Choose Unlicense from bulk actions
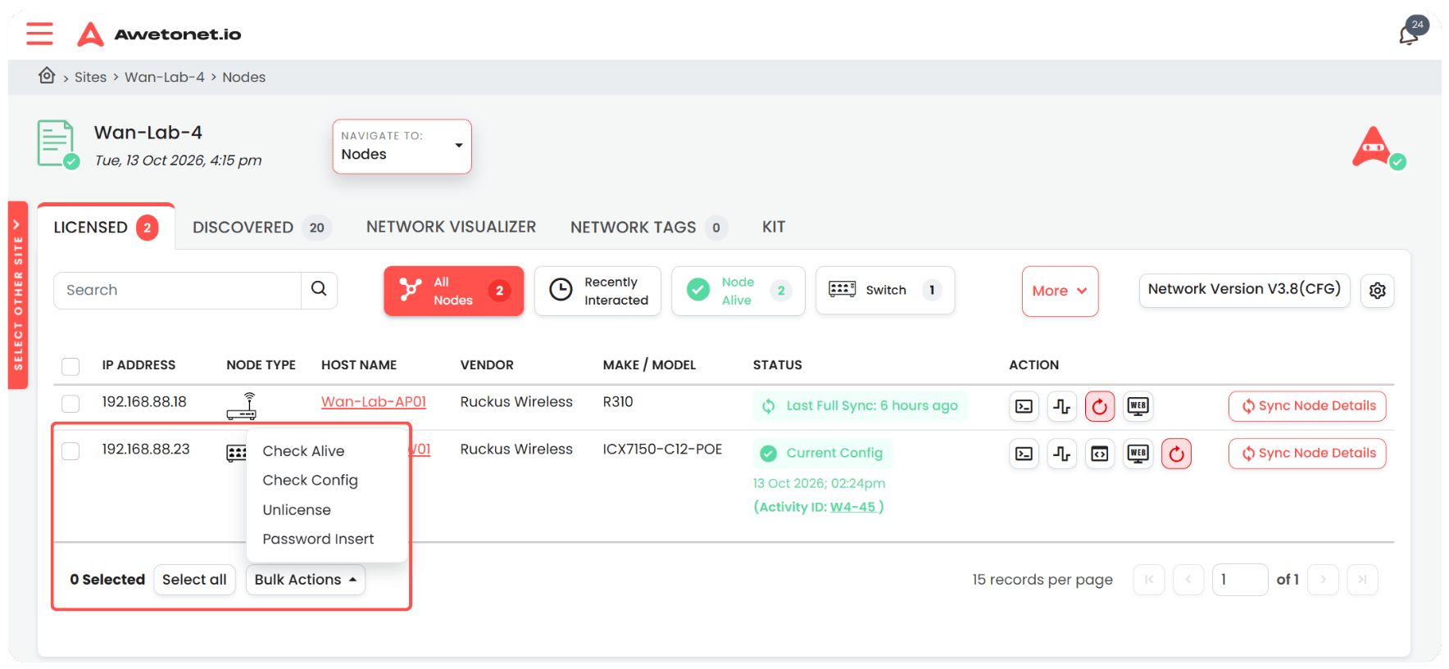This screenshot has height=669, width=1449. (x=297, y=510)
